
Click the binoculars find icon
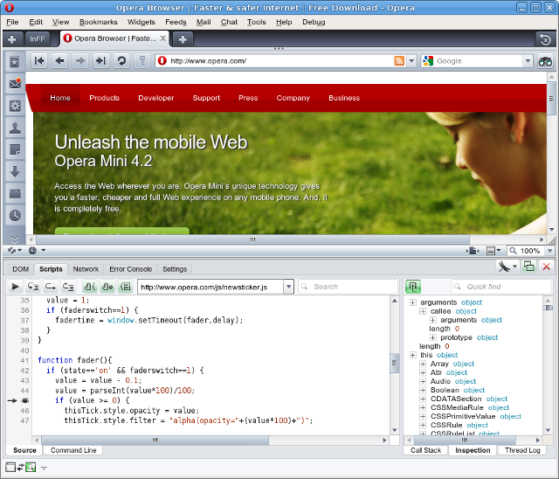545,61
